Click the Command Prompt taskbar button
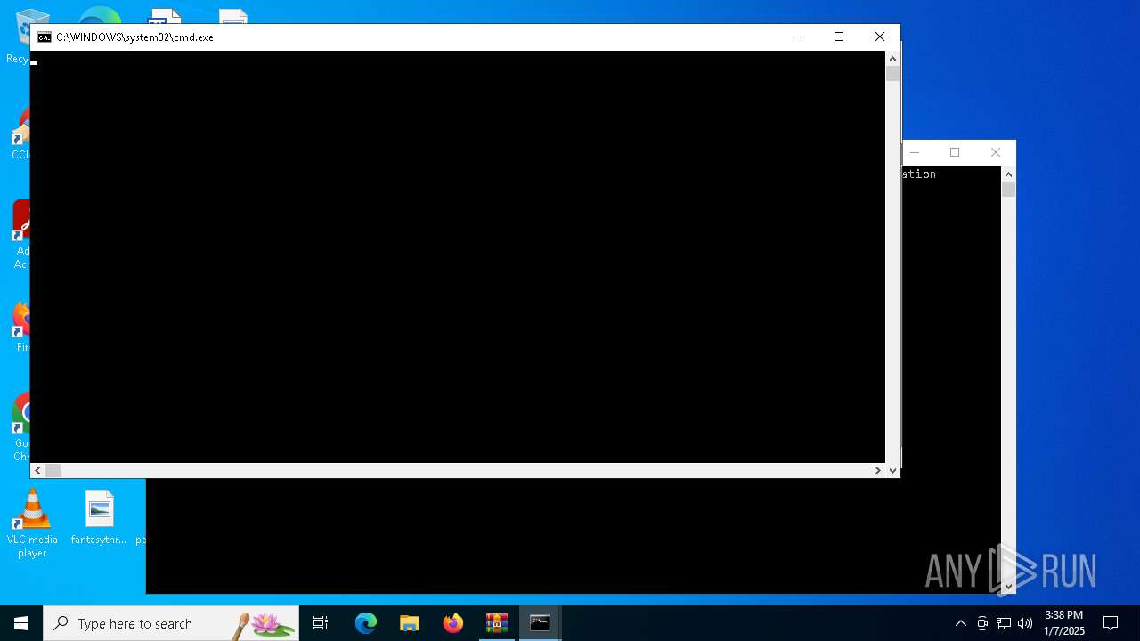The image size is (1140, 641). 541,623
